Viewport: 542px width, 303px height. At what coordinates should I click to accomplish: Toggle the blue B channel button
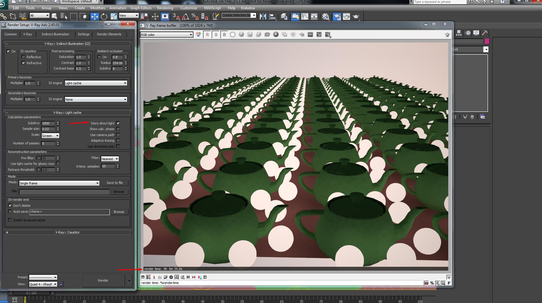224,35
